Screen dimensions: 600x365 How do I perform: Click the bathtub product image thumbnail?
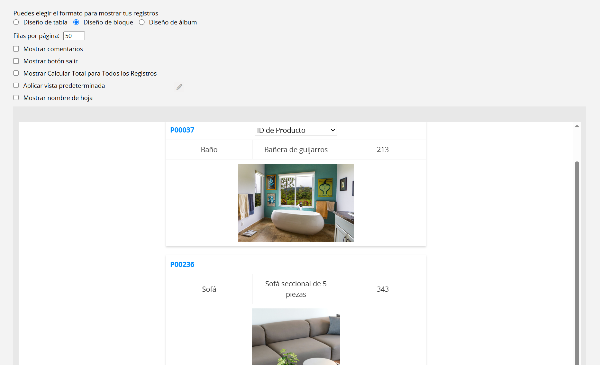click(296, 203)
